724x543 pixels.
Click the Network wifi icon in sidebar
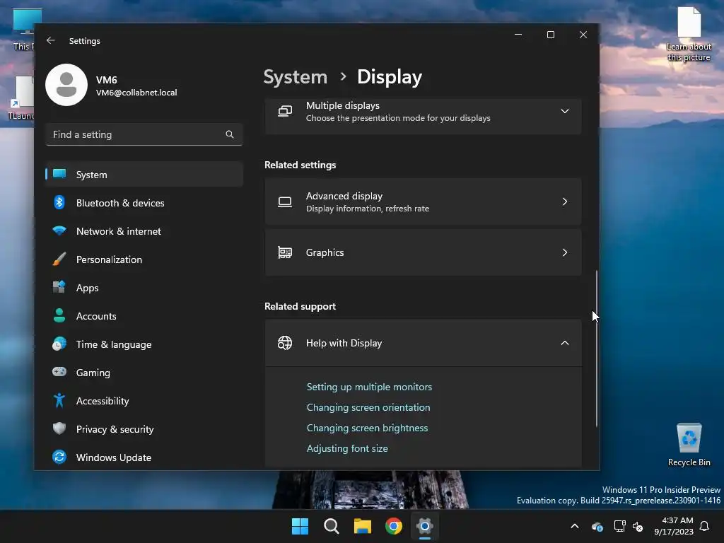pyautogui.click(x=59, y=230)
